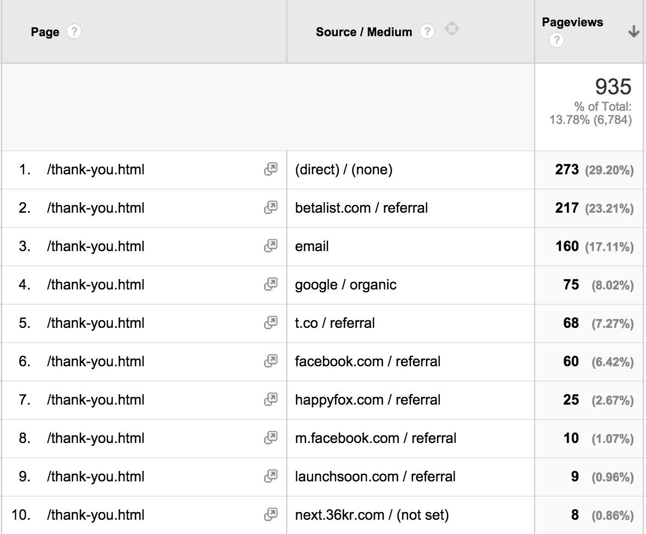The width and height of the screenshot is (646, 534).
Task: Click /thank-you.html link in row 1
Action: 95,170
